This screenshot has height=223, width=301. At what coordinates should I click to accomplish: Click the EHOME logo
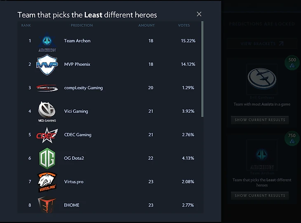47,204
